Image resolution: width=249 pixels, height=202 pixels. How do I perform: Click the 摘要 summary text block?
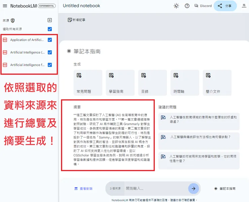112,140
